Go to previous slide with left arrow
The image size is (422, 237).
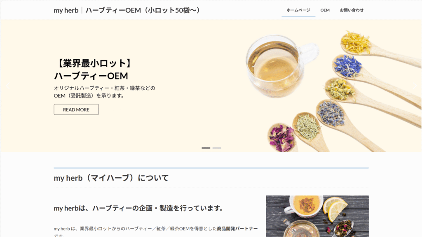(7, 86)
